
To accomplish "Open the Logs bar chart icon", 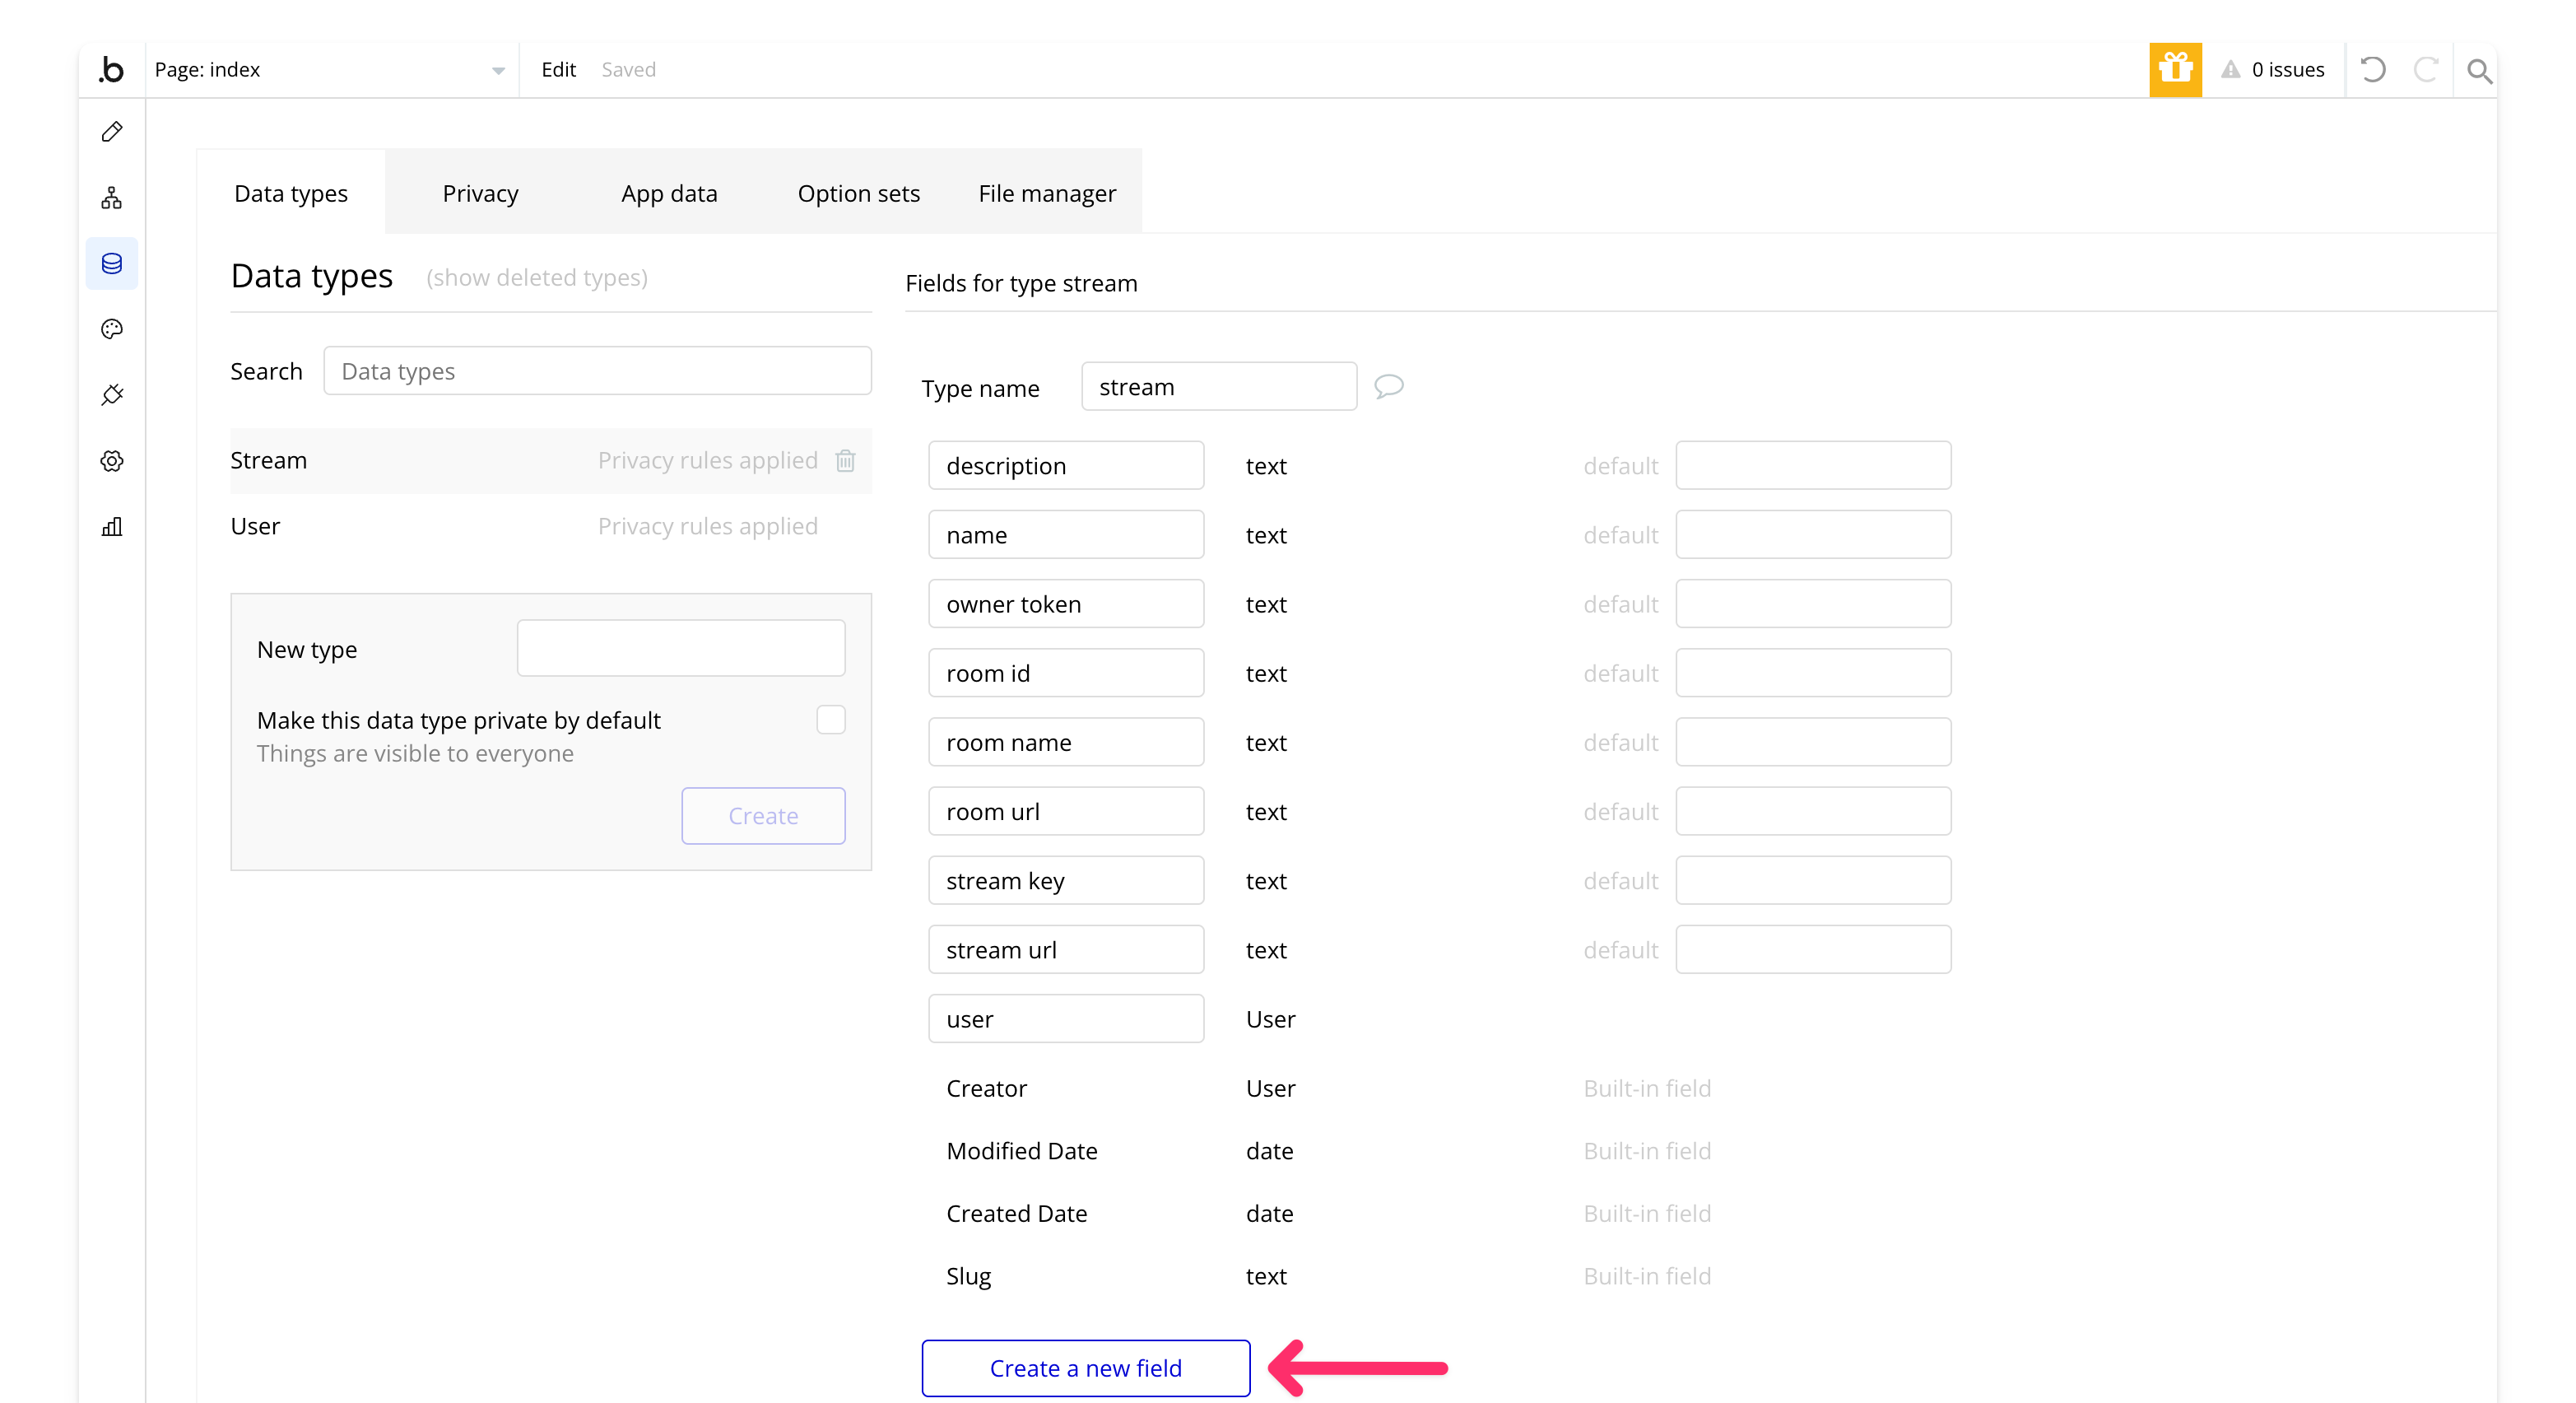I will [112, 526].
